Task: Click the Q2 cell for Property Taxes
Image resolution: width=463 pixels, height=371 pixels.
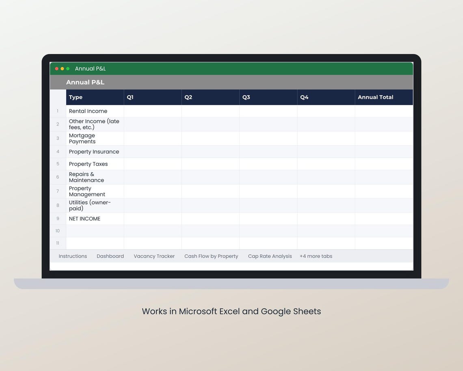Action: tap(210, 164)
